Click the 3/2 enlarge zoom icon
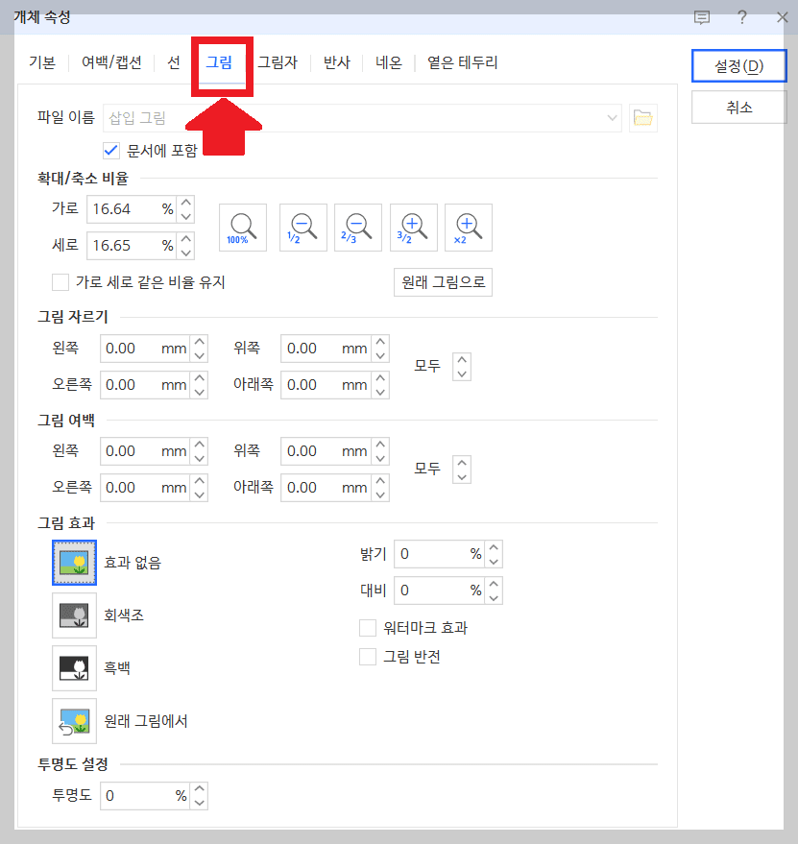798x844 pixels. pyautogui.click(x=413, y=227)
